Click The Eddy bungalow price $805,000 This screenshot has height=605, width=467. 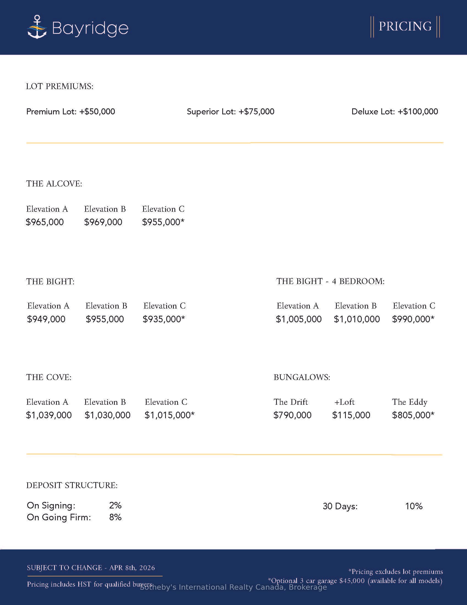pos(413,415)
